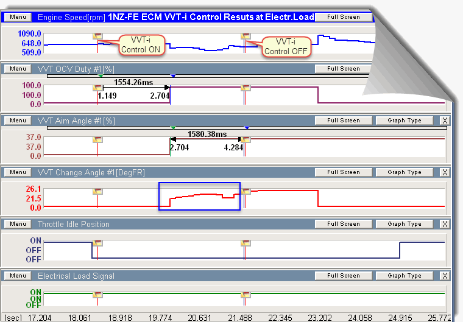Click the VVT-i Control OFF flag marker in Engine Speed graph
463x322 pixels.
pos(245,37)
